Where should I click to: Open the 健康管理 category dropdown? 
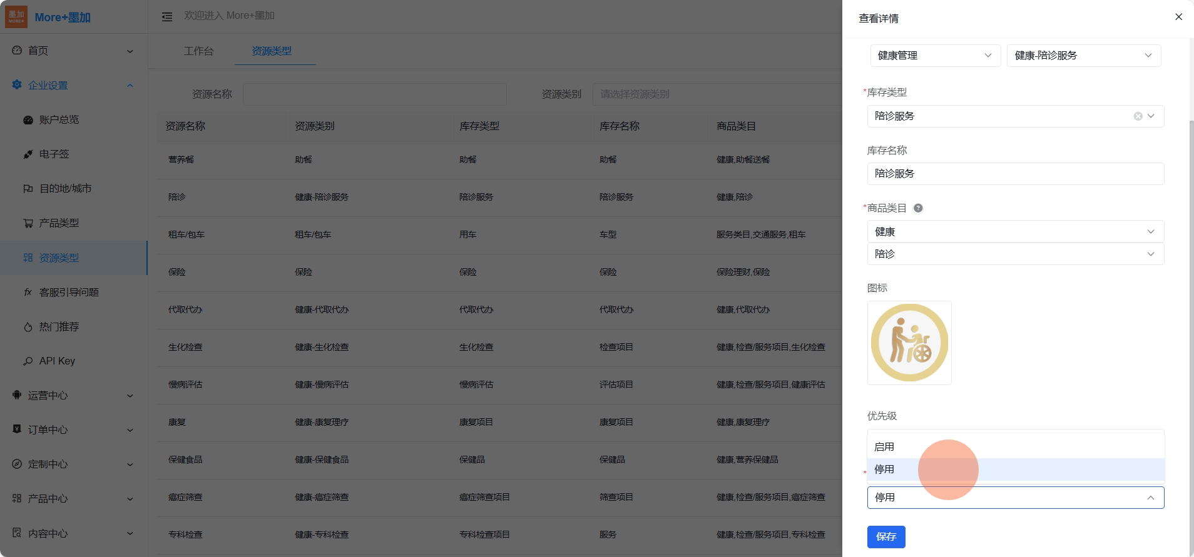click(934, 56)
